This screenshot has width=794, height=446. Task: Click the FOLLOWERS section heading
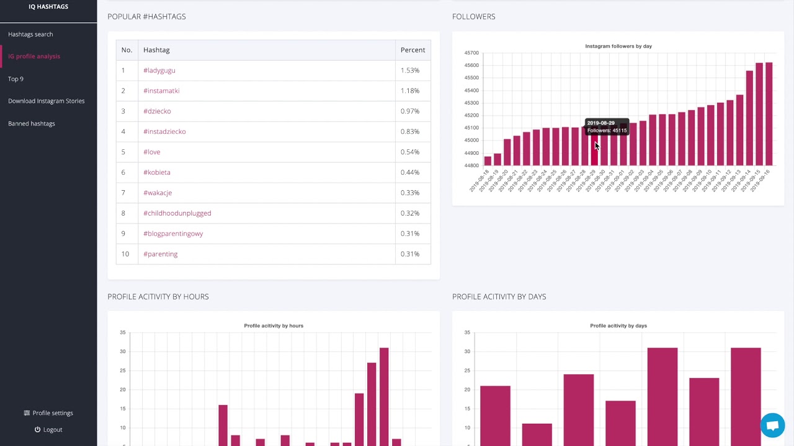pos(474,17)
